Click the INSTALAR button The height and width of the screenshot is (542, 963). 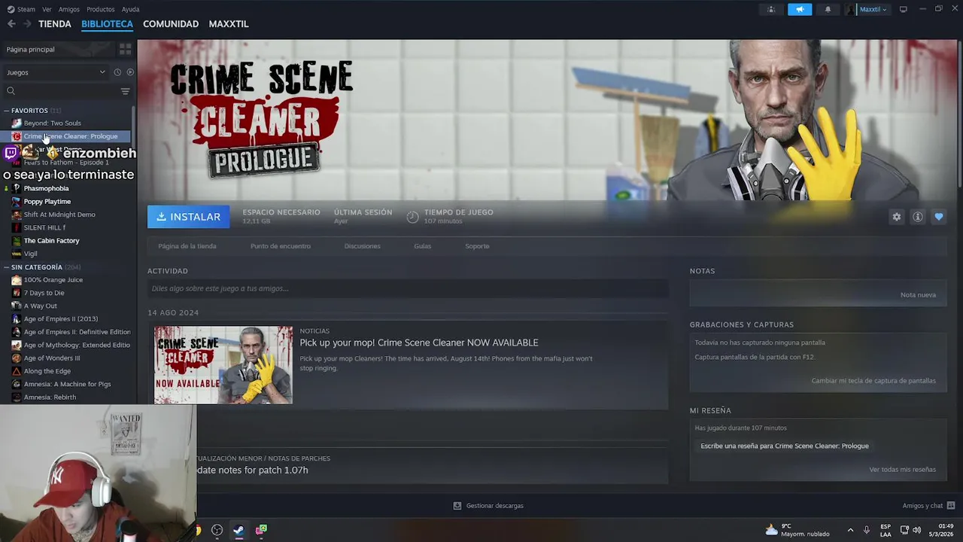(x=189, y=217)
